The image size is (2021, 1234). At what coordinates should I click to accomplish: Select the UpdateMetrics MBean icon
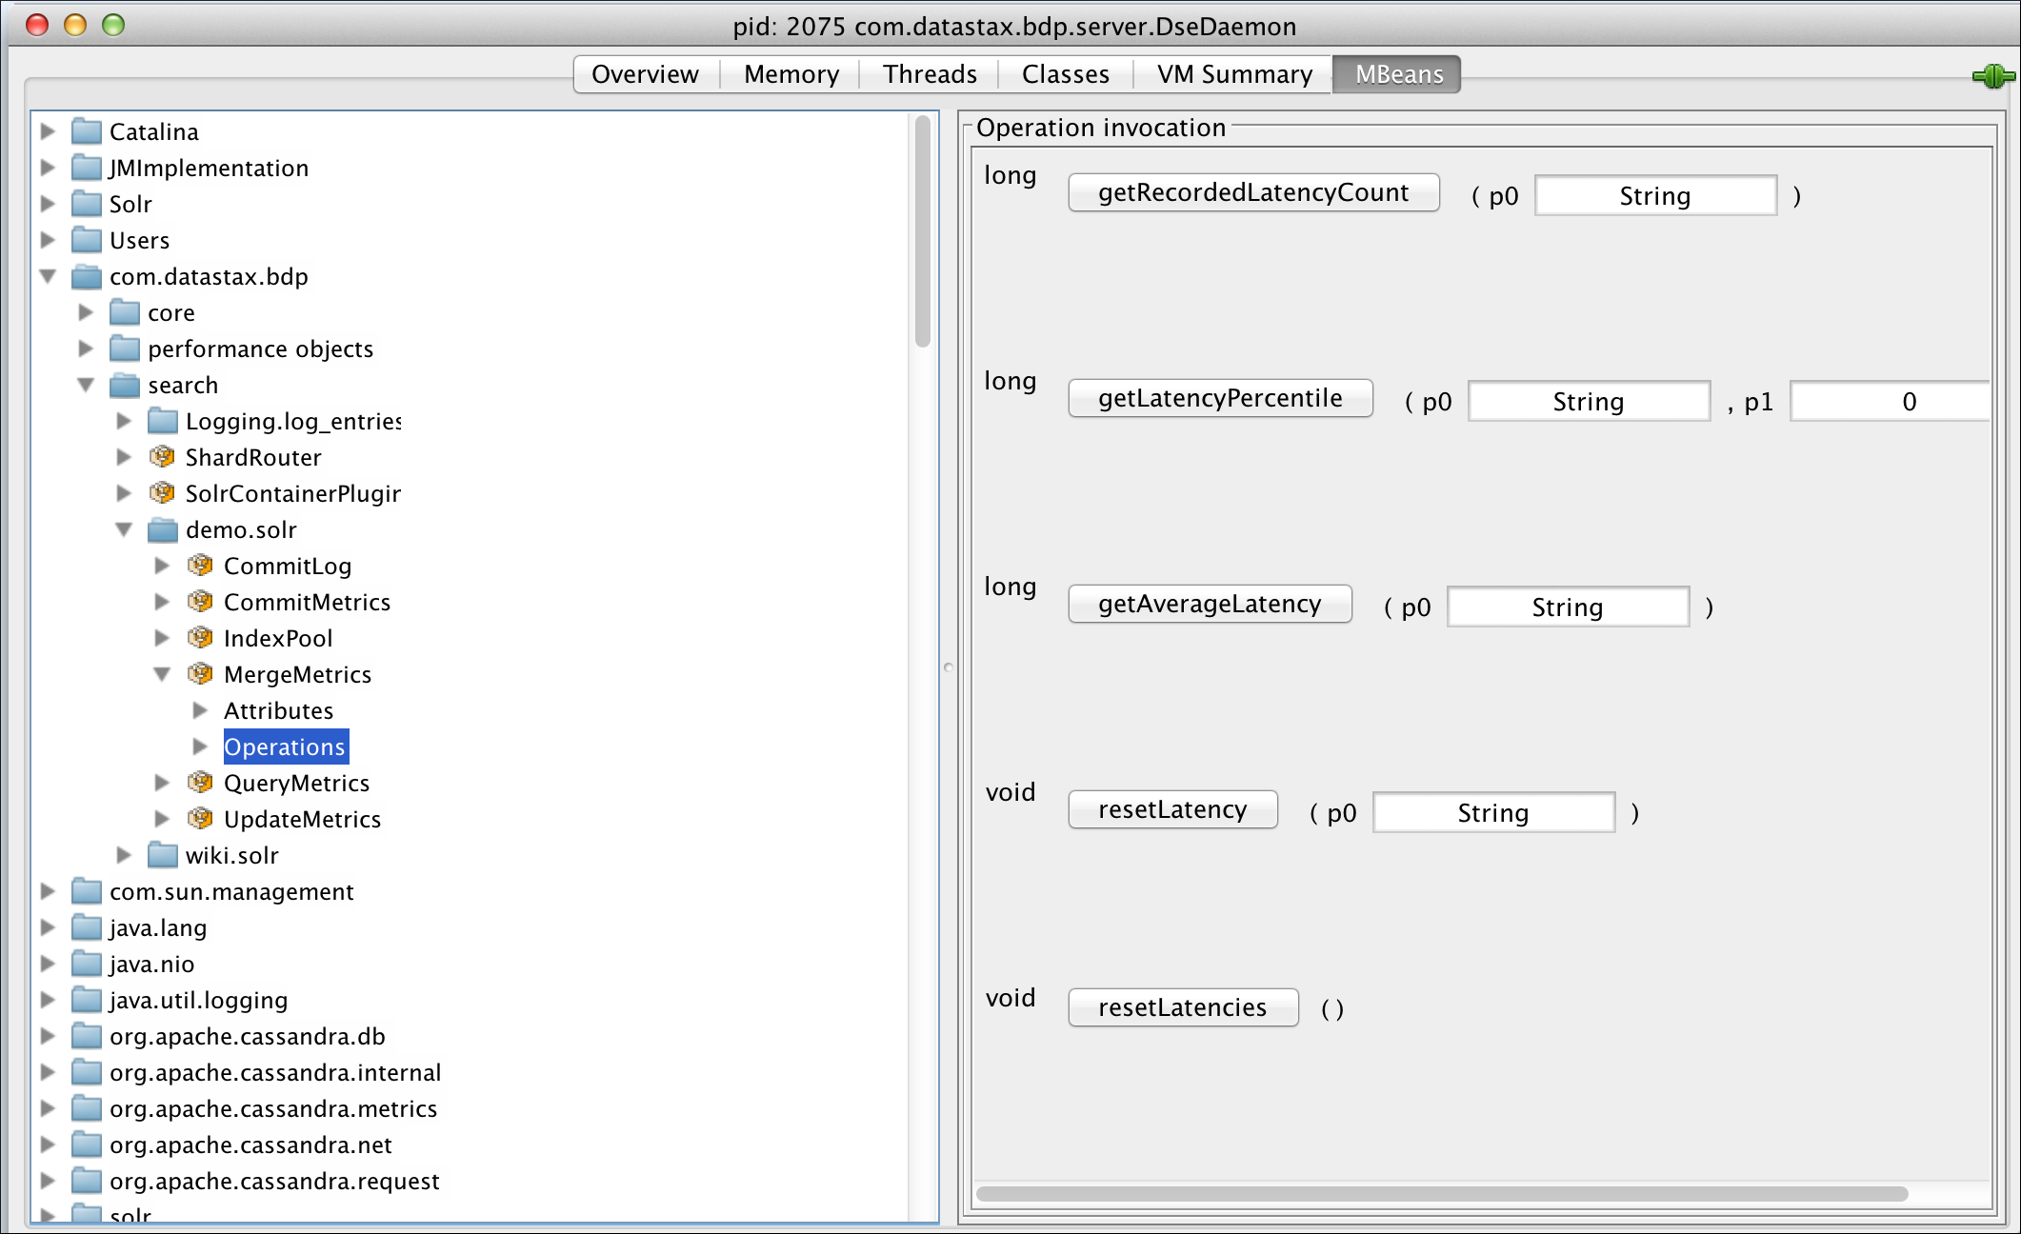point(200,819)
